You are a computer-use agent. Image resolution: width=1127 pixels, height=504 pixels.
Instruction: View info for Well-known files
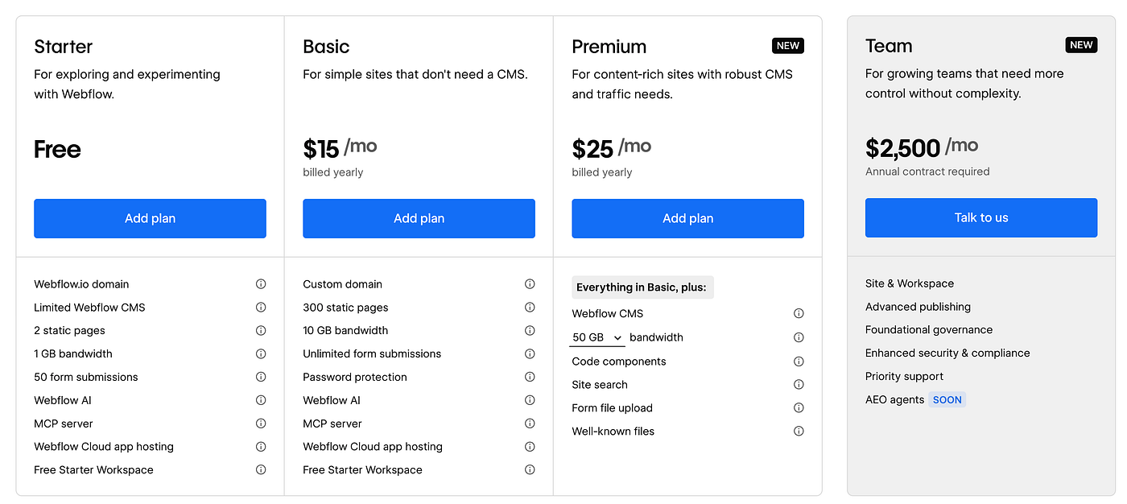coord(799,432)
